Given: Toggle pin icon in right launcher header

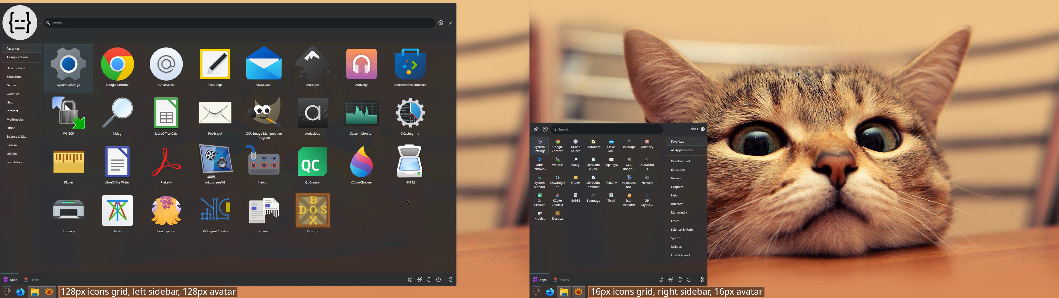Looking at the screenshot, I should [x=536, y=129].
